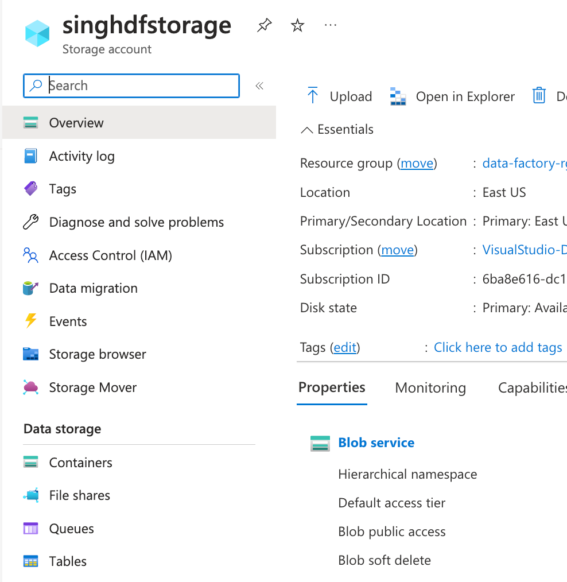Select the Overview sidebar entry
This screenshot has height=582, width=567.
[76, 122]
